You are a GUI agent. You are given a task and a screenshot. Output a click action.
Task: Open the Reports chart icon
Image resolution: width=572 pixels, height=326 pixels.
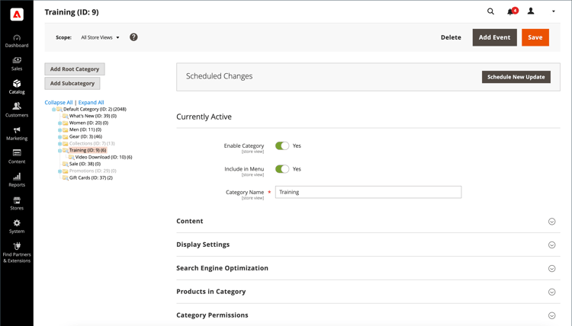17,177
